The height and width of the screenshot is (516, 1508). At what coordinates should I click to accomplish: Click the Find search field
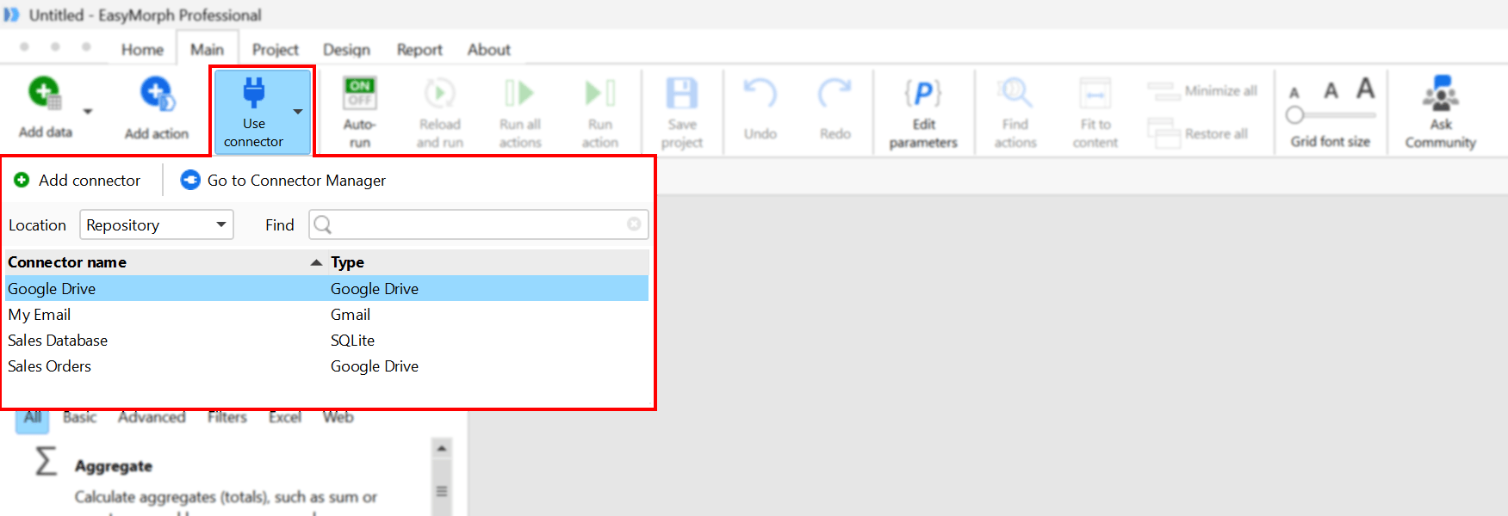(x=479, y=224)
